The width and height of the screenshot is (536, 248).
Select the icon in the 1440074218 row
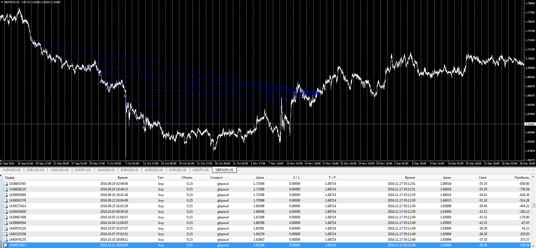[x=6, y=228]
